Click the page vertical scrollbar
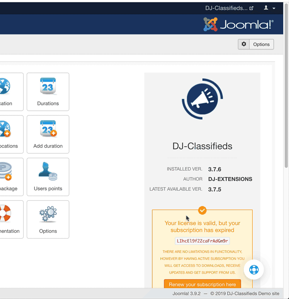This screenshot has height=299, width=289. click(286, 86)
